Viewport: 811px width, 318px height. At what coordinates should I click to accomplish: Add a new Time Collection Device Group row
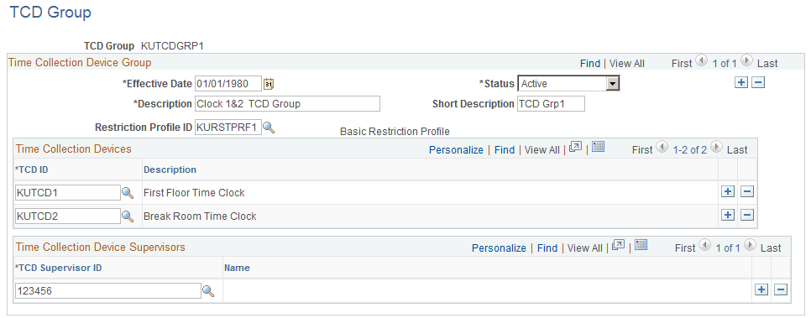tap(741, 83)
